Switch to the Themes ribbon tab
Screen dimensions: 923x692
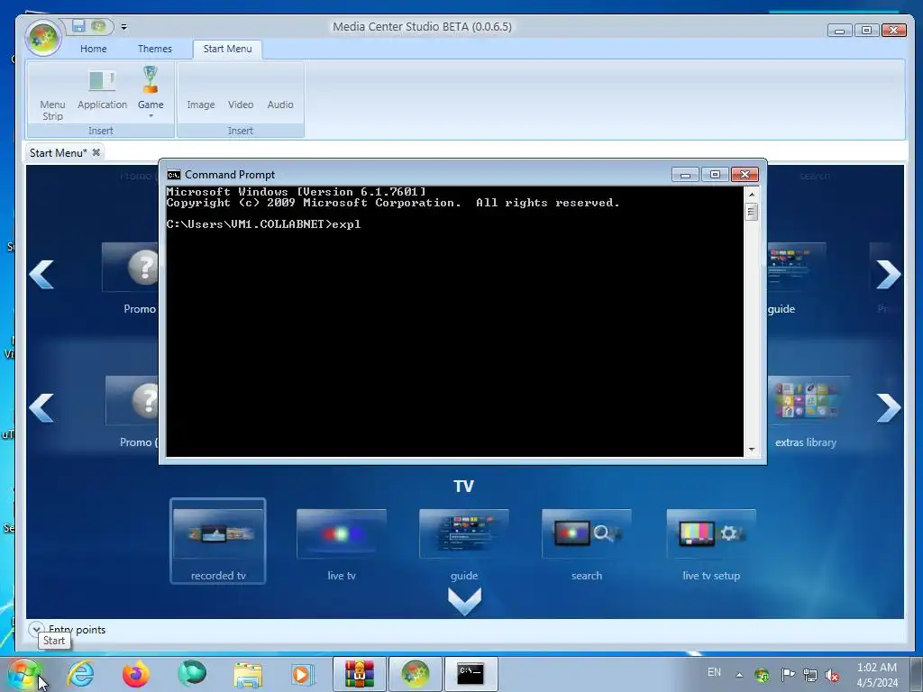155,49
